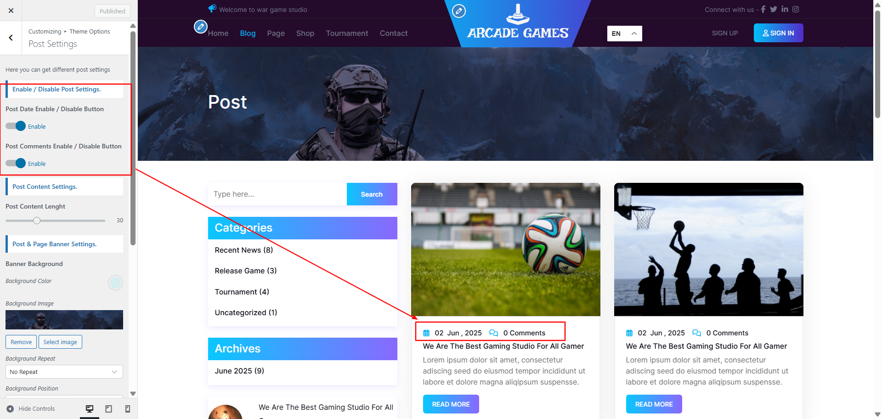Image resolution: width=882 pixels, height=419 pixels.
Task: Open the Tournament menu item
Action: [347, 33]
